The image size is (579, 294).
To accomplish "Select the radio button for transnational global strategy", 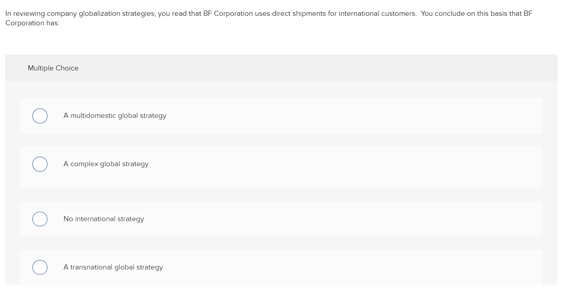I will [40, 267].
